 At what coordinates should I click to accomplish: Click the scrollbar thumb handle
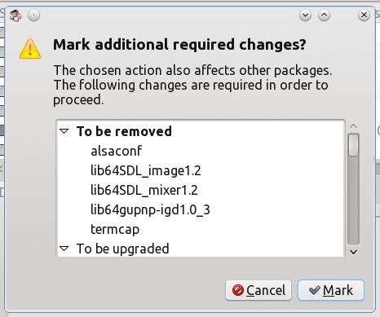(x=353, y=145)
